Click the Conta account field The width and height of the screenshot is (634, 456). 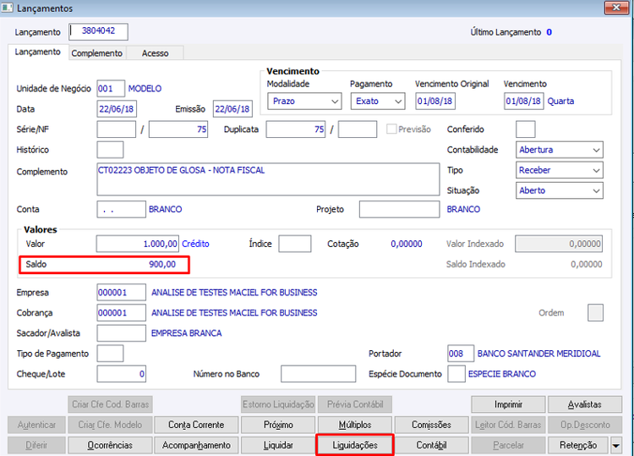121,210
